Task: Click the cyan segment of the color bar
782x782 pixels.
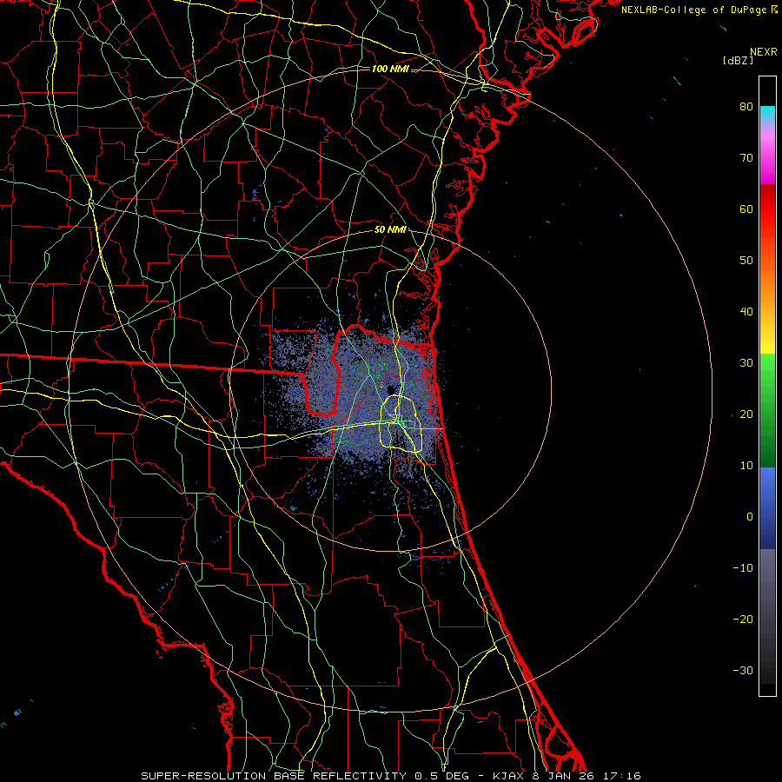Action: click(767, 113)
